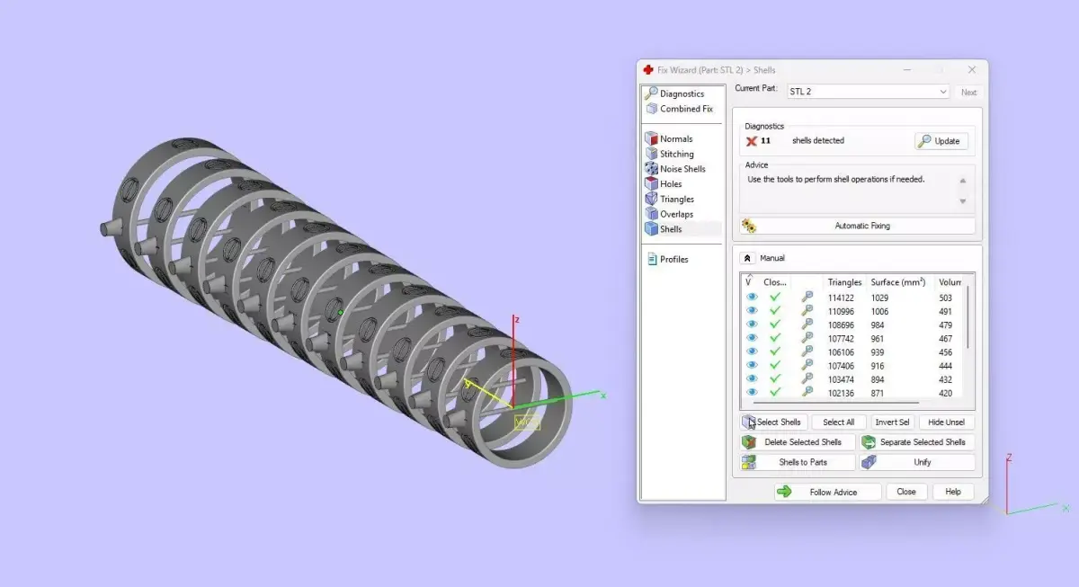Sort by the V column header
The width and height of the screenshot is (1079, 587).
click(x=750, y=282)
